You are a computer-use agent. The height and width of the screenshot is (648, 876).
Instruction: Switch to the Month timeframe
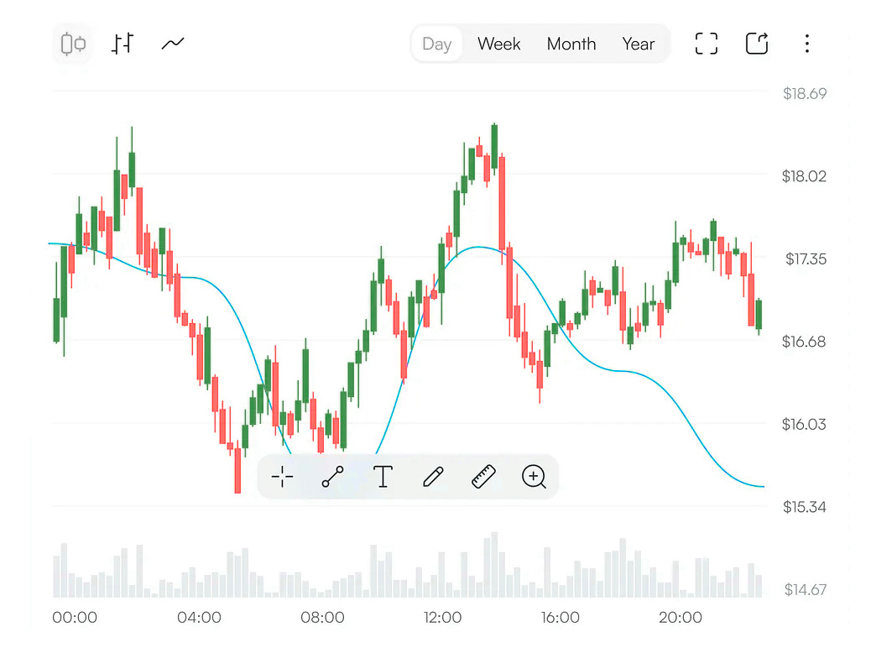(x=571, y=44)
